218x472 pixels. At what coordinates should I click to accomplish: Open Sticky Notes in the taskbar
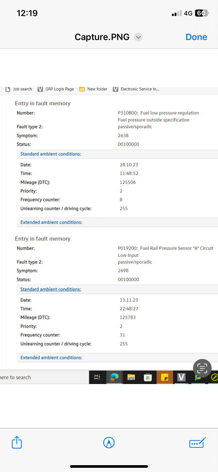point(165,377)
